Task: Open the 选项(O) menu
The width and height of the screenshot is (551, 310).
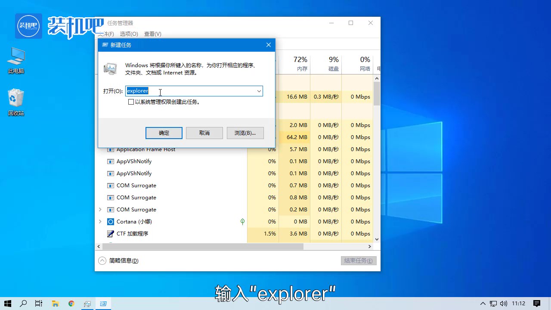Action: (129, 34)
